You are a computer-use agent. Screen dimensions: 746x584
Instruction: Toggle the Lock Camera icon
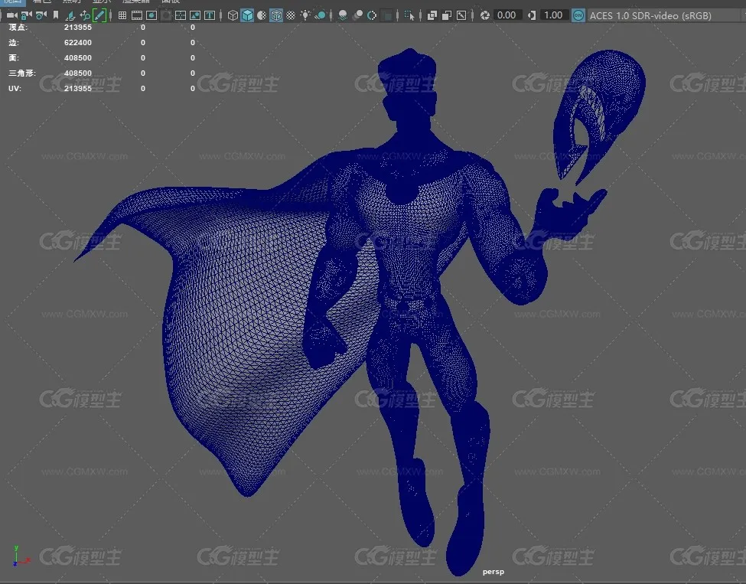pyautogui.click(x=27, y=15)
